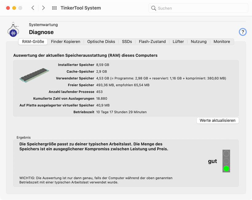Switch to the Finder Kopieren tab
The height and width of the screenshot is (200, 252).
pos(65,42)
